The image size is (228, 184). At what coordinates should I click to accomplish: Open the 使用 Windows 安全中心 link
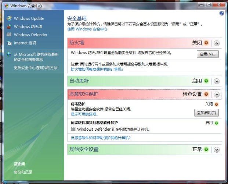(87, 29)
